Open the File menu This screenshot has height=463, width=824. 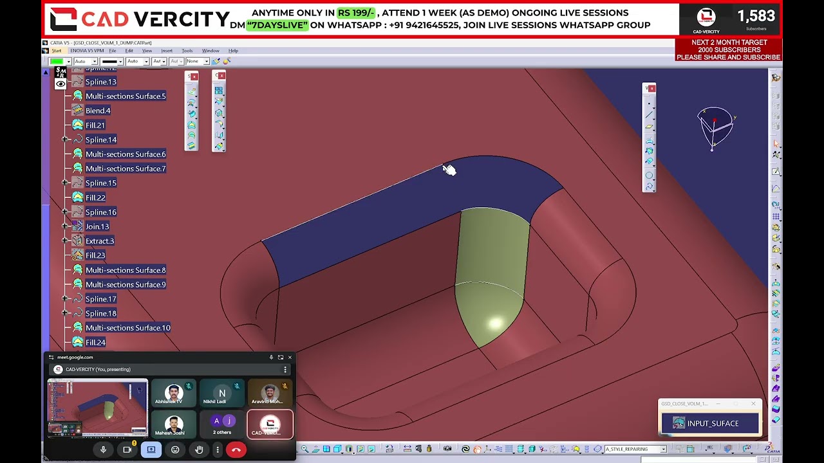113,51
